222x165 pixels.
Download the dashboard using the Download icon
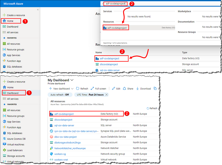click(x=138, y=89)
